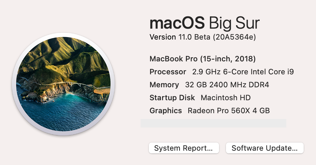Click the 32 GB 2400 MHz DDR4 value

tap(227, 85)
